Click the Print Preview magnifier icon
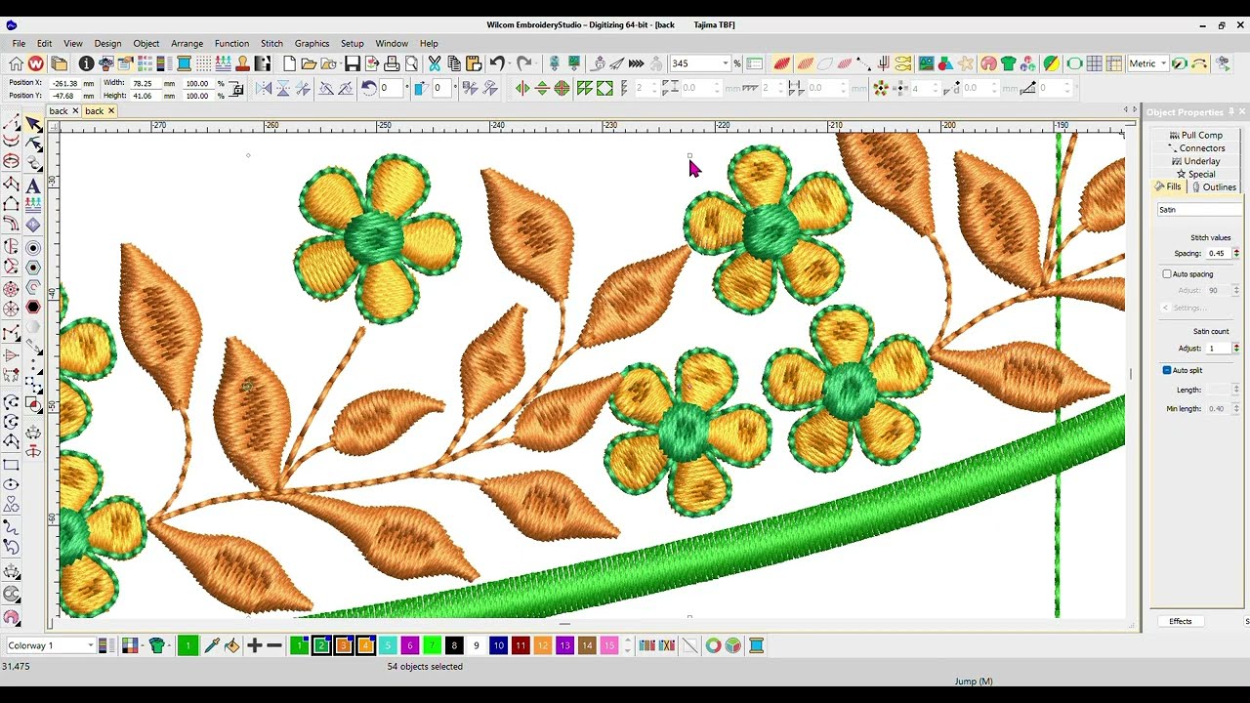This screenshot has height=703, width=1250. pos(411,63)
